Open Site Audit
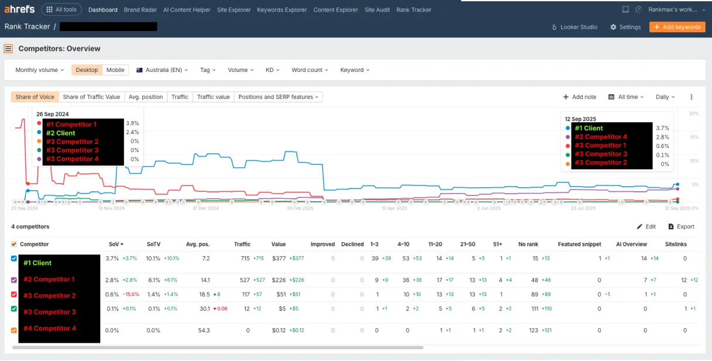The height and width of the screenshot is (361, 712). [377, 10]
